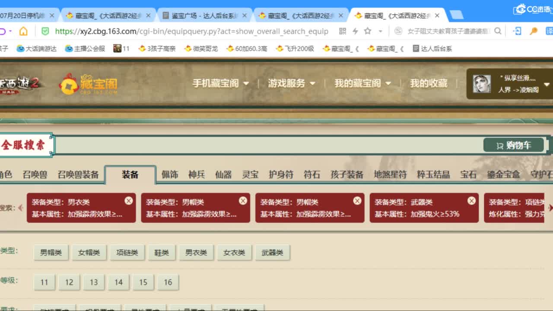Select equipment level 12
This screenshot has width=553, height=311.
pyautogui.click(x=69, y=282)
